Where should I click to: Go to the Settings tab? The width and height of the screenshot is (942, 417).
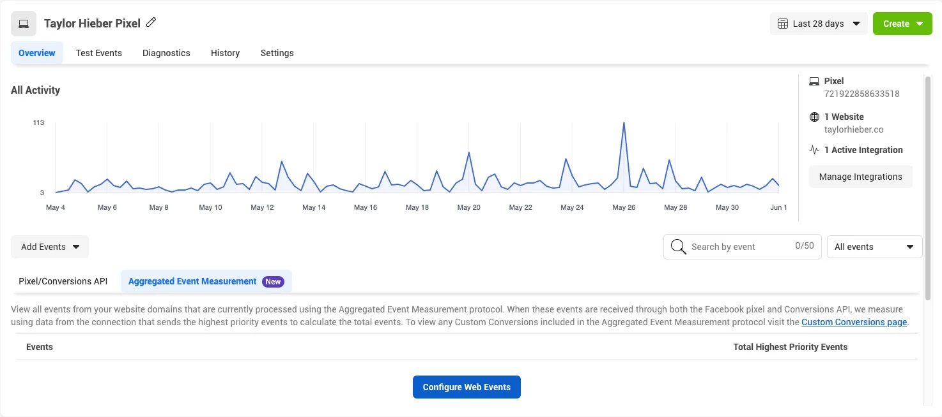[x=277, y=53]
